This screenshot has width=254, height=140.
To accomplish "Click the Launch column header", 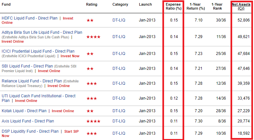I will [145, 5].
